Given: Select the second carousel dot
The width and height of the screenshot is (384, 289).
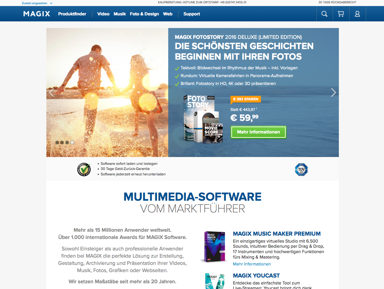Looking at the screenshot, I should 62,143.
